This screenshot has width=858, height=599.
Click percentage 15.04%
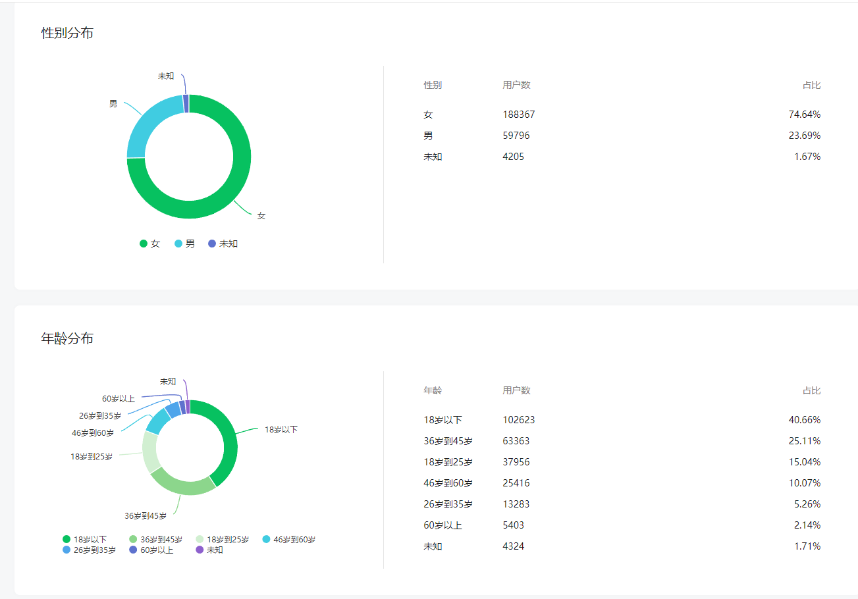click(x=805, y=462)
